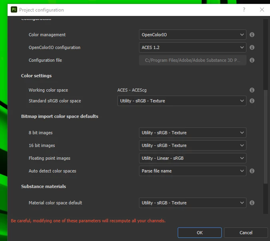Expand the Material color space default dropdown
The width and height of the screenshot is (270, 241).
coord(193,203)
